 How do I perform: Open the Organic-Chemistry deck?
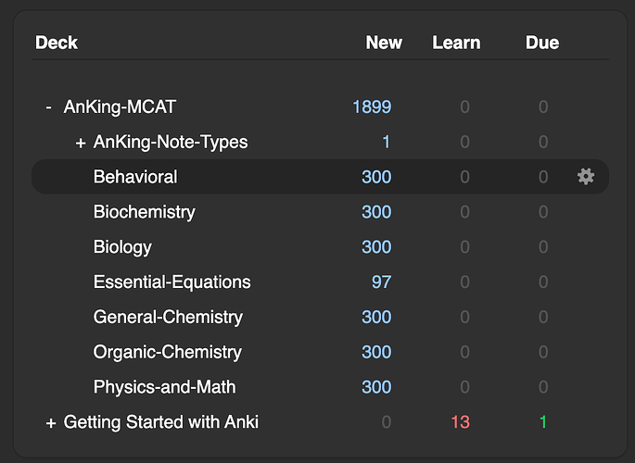(x=168, y=353)
